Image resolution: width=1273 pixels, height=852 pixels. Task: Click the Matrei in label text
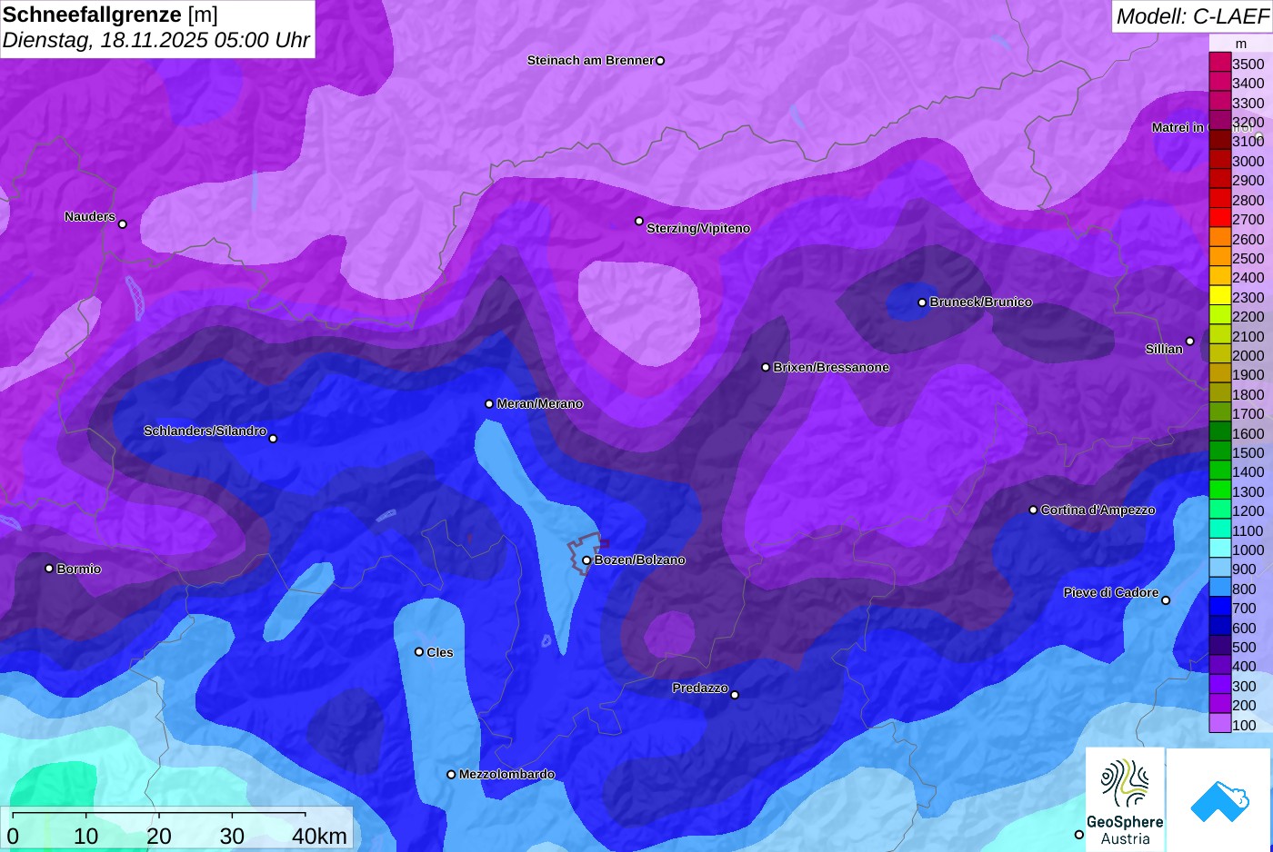click(x=1178, y=127)
